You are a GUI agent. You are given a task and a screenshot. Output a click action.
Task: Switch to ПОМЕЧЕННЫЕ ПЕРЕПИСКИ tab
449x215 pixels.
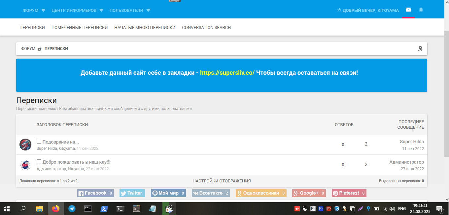(80, 28)
